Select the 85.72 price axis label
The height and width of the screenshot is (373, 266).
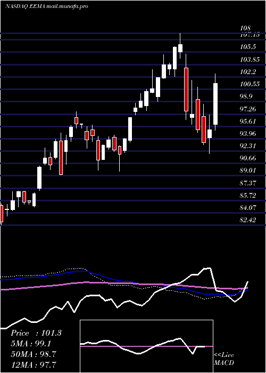pyautogui.click(x=248, y=196)
